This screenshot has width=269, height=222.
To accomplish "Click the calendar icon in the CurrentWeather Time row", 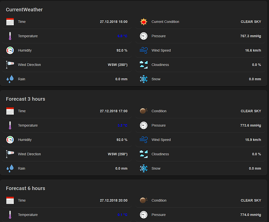I will point(10,22).
